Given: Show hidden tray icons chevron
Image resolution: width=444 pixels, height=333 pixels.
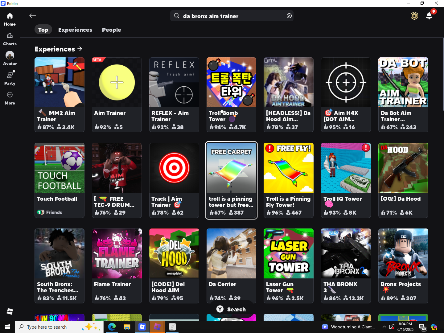Looking at the screenshot, I should pyautogui.click(x=384, y=327).
